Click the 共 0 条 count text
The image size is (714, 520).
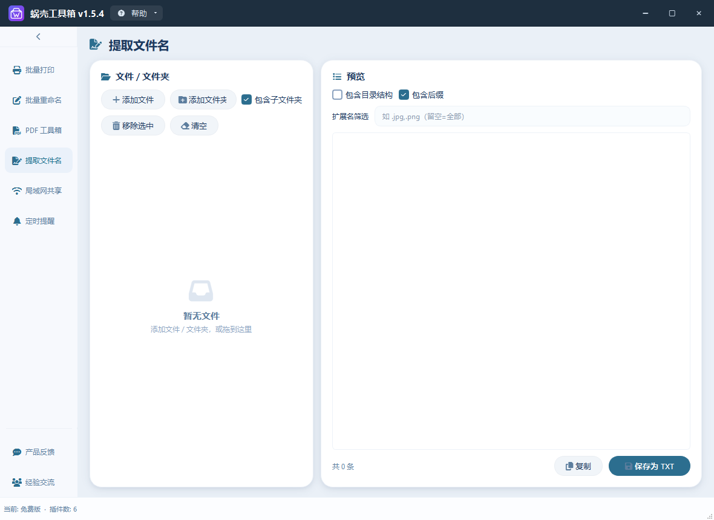[343, 466]
